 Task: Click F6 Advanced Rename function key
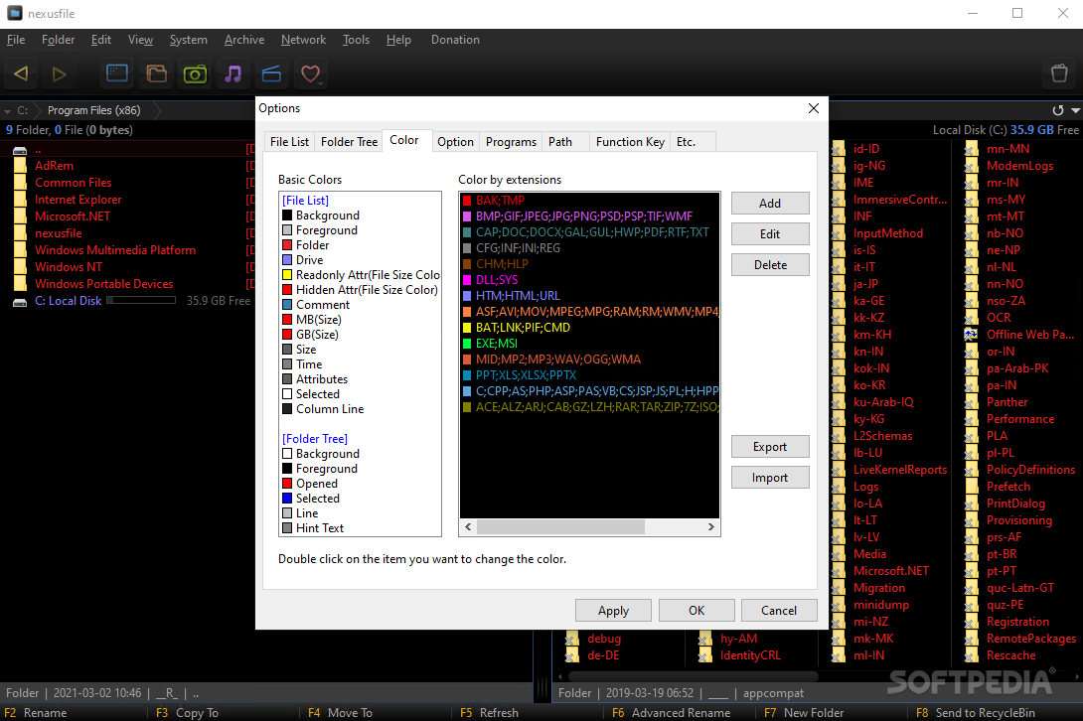pyautogui.click(x=671, y=713)
